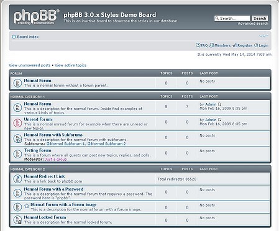Click the FAQ question mark icon

tap(198, 45)
